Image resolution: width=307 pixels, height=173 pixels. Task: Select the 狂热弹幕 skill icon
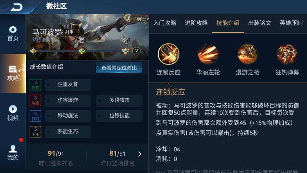pos(287,54)
